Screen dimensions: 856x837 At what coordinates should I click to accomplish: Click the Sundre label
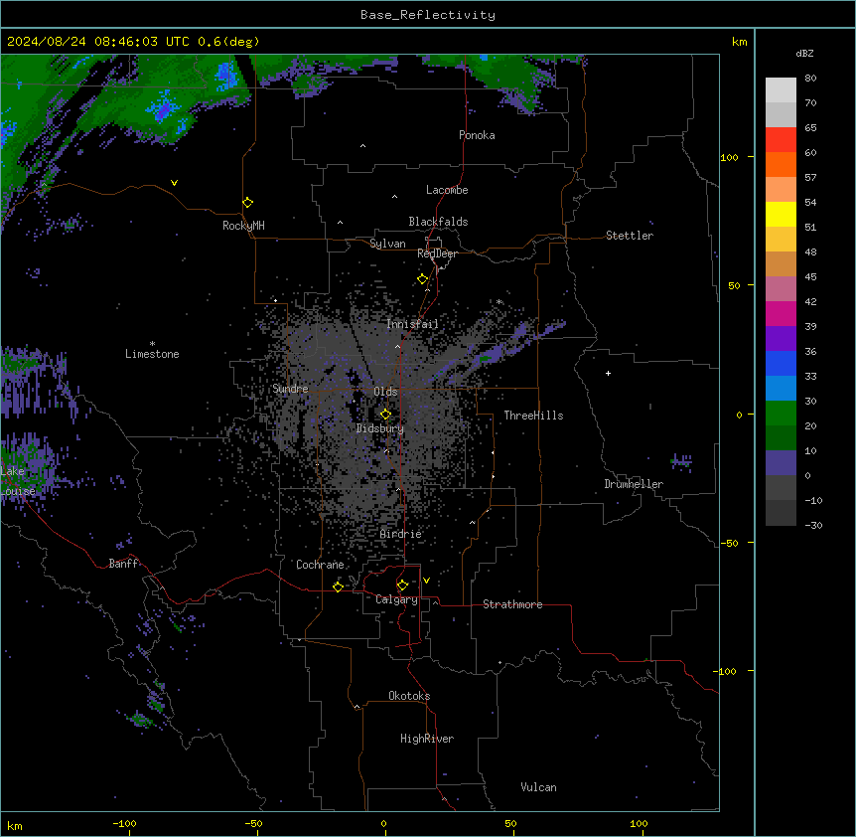pyautogui.click(x=290, y=389)
